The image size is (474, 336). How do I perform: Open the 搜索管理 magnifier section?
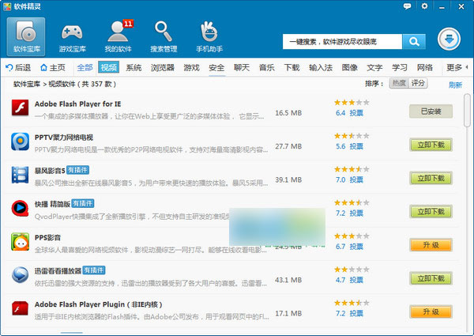pyautogui.click(x=164, y=36)
